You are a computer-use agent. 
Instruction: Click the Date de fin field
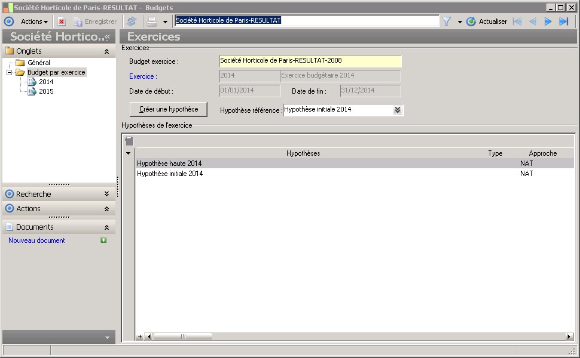(370, 91)
